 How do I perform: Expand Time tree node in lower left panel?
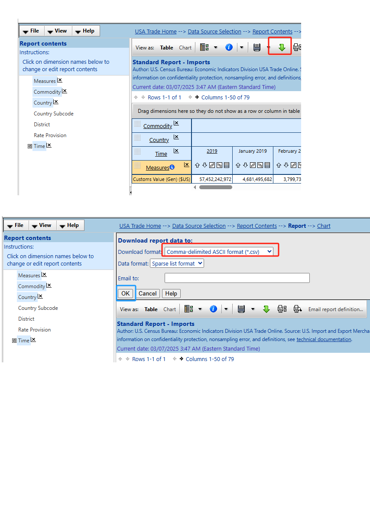(14, 341)
